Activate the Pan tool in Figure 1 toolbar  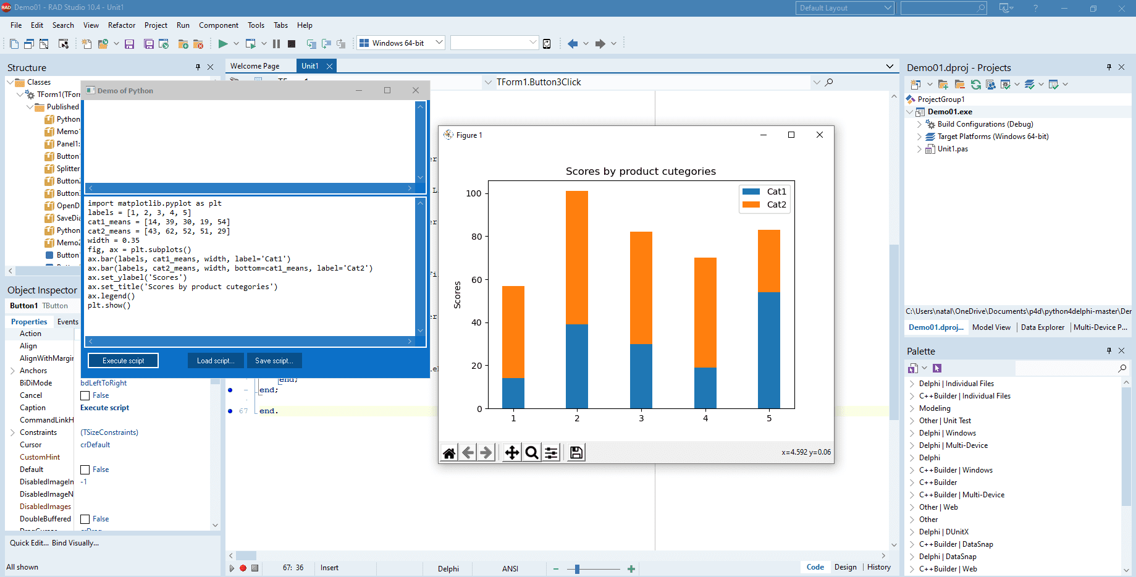pos(511,452)
